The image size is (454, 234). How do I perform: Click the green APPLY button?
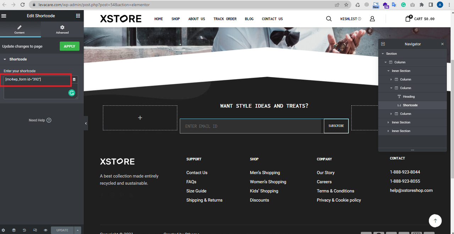(70, 46)
